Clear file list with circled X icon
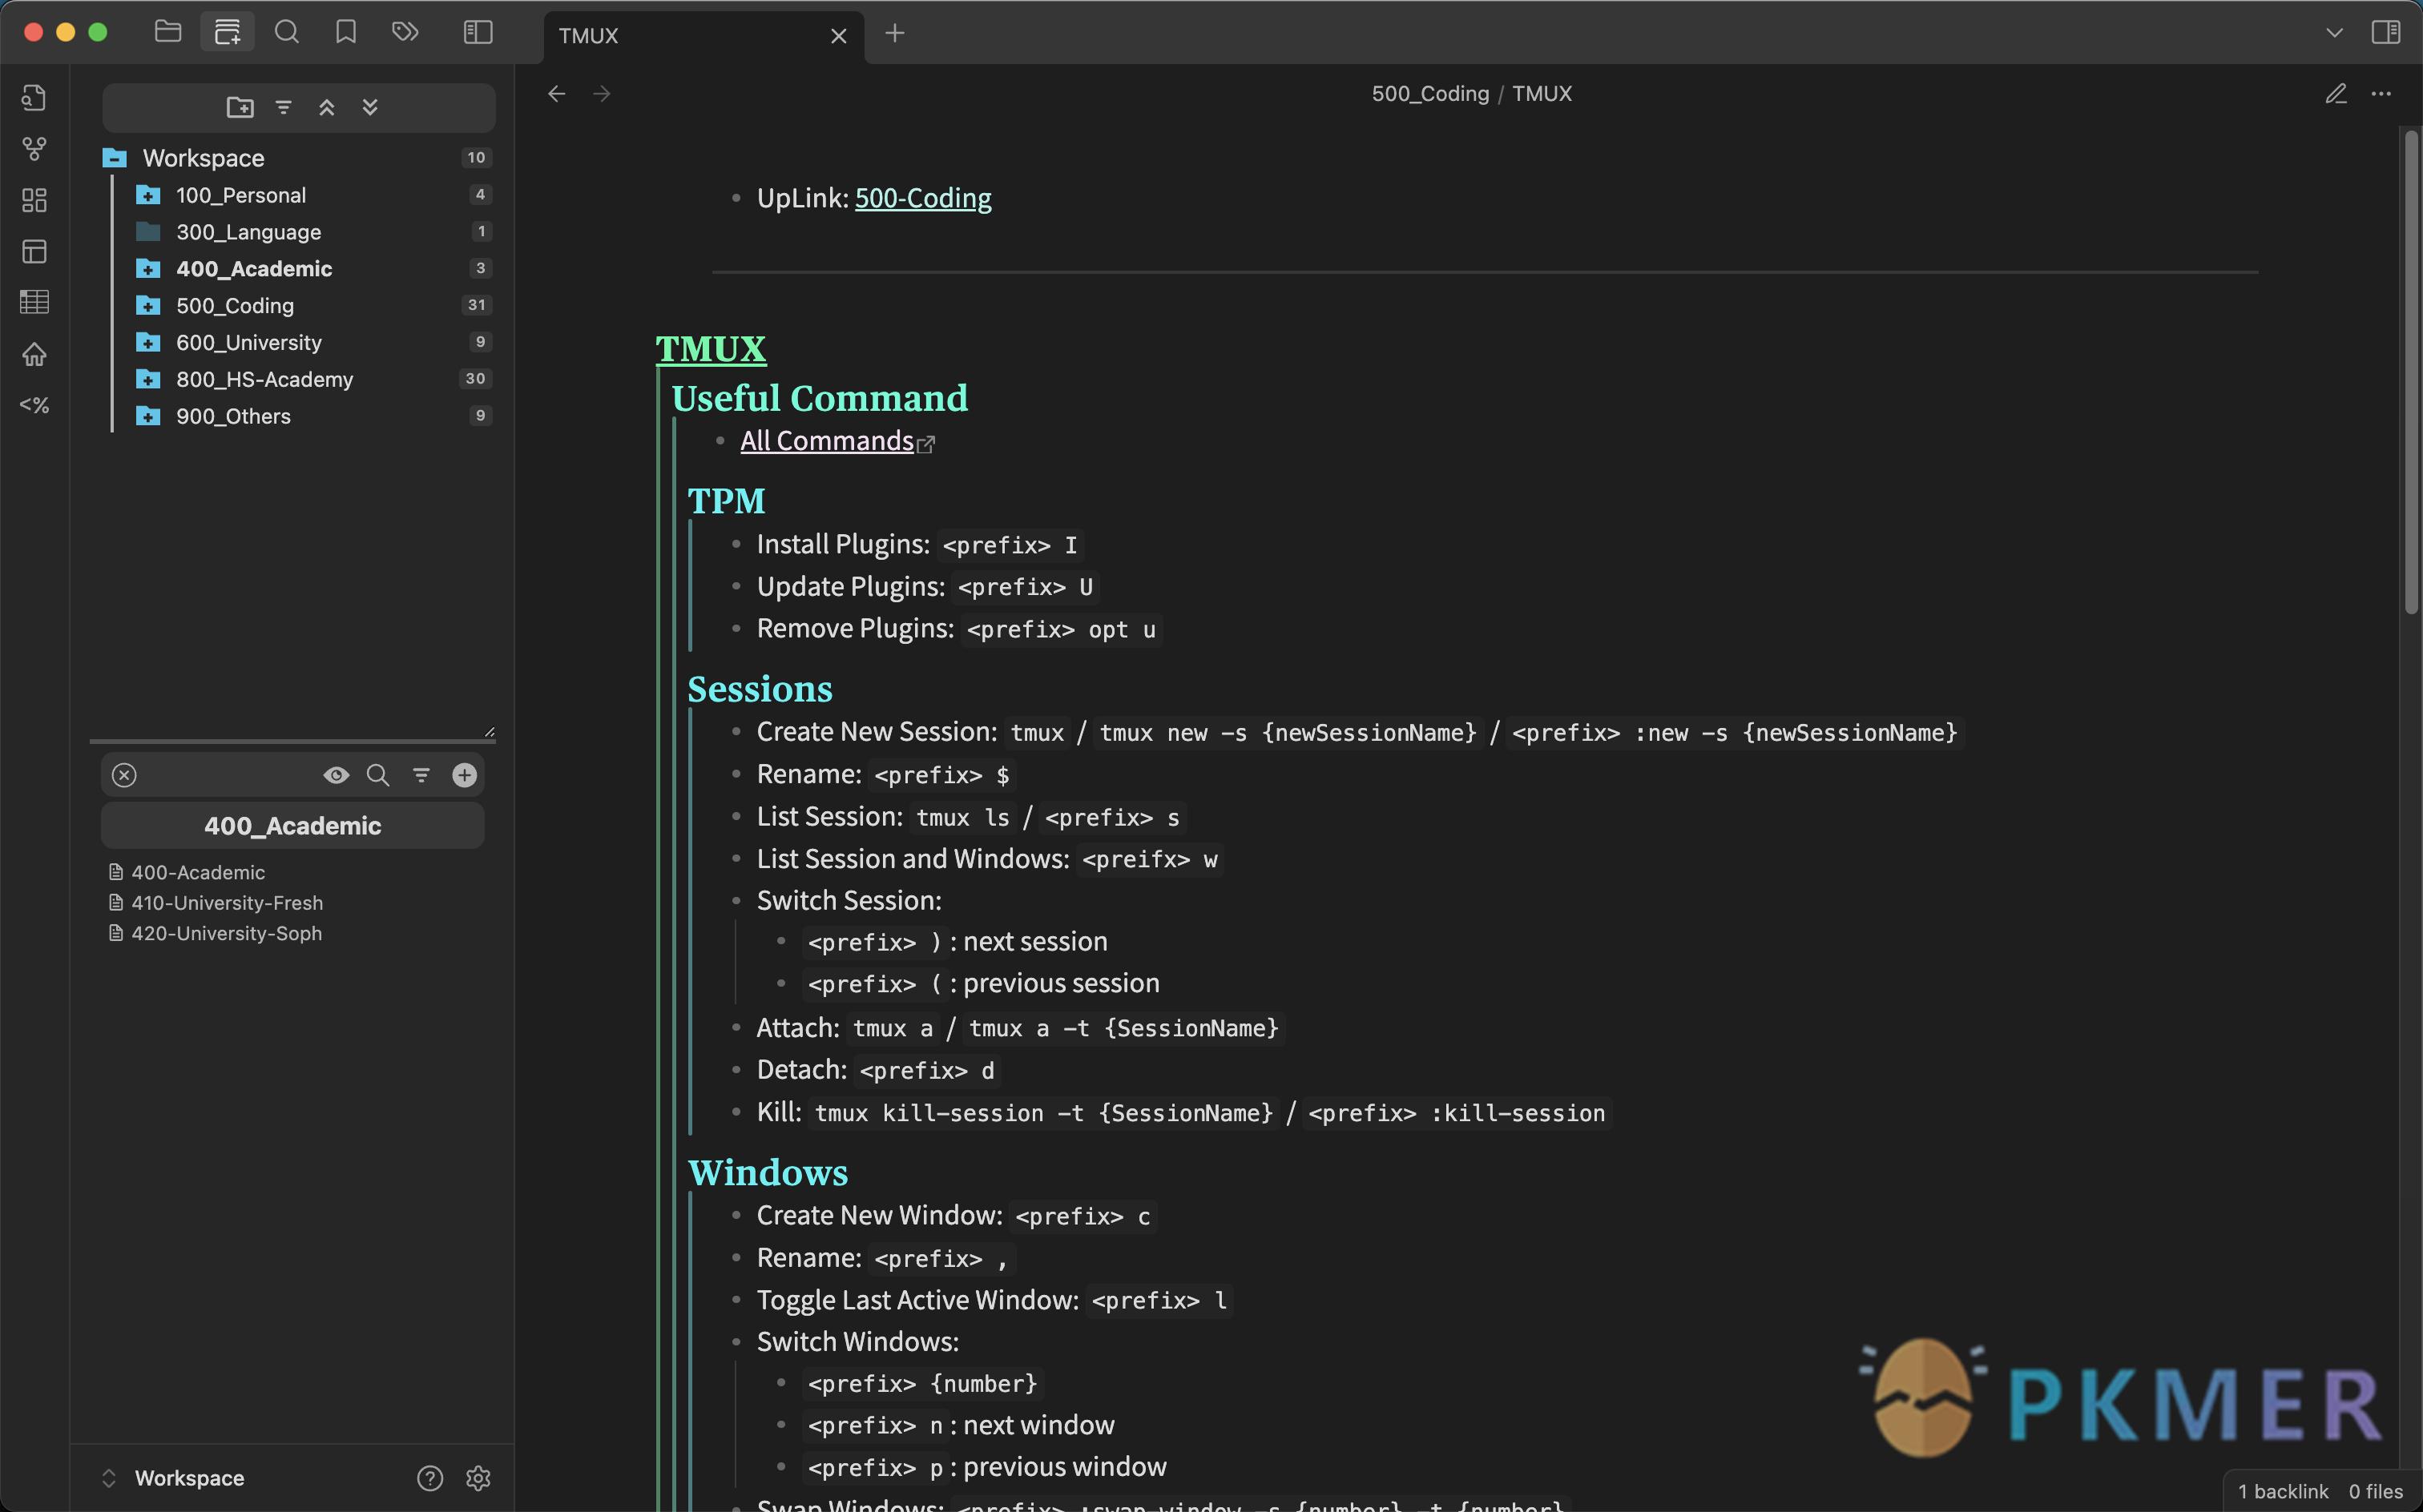 [x=124, y=775]
